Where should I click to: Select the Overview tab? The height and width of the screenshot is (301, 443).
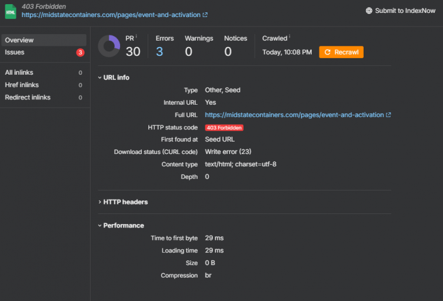[44, 40]
